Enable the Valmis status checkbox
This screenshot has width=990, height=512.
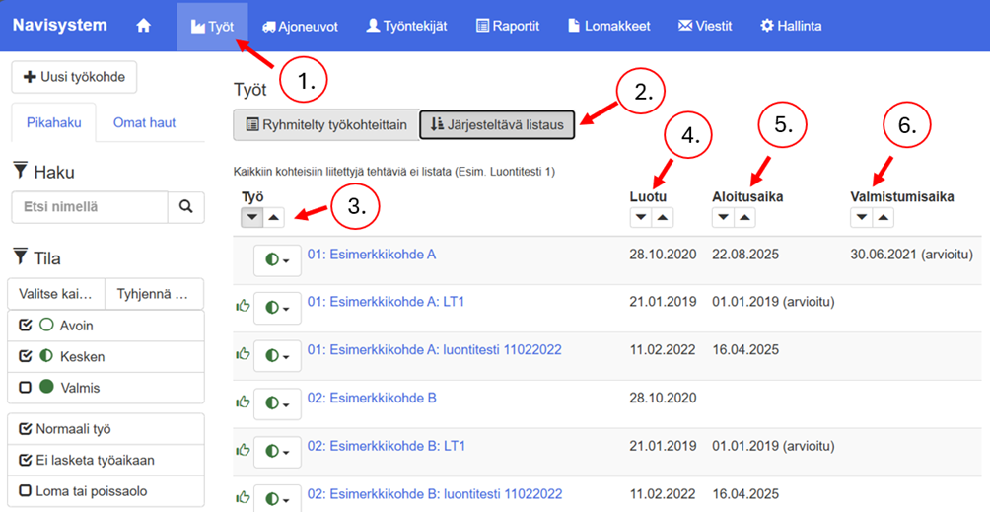click(x=25, y=388)
